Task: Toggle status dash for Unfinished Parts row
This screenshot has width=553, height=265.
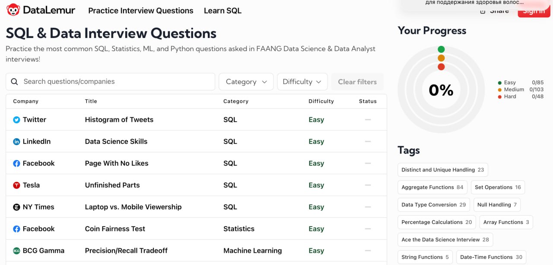Action: 368,185
